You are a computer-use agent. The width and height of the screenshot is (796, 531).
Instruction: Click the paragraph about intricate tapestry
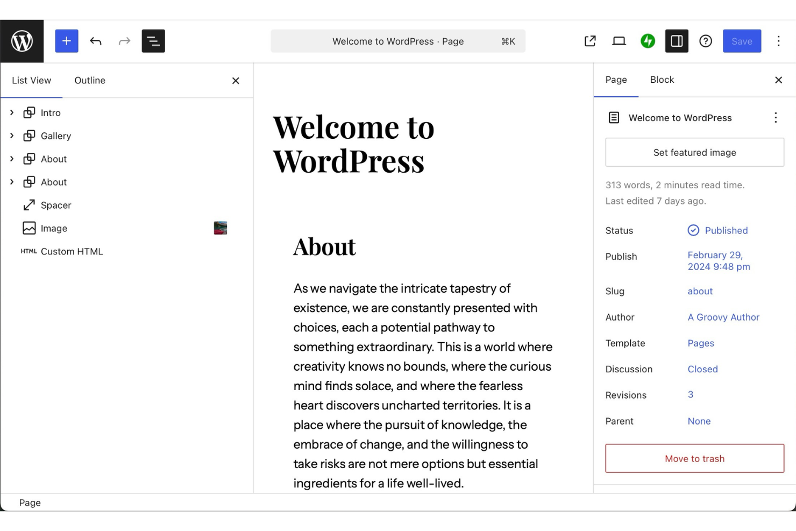coord(423,386)
